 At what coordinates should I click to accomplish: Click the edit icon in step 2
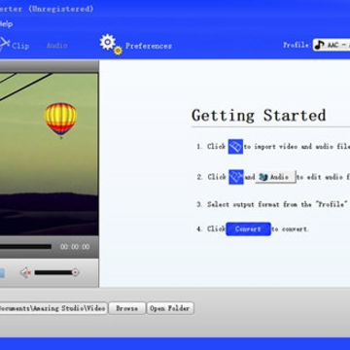pyautogui.click(x=236, y=177)
